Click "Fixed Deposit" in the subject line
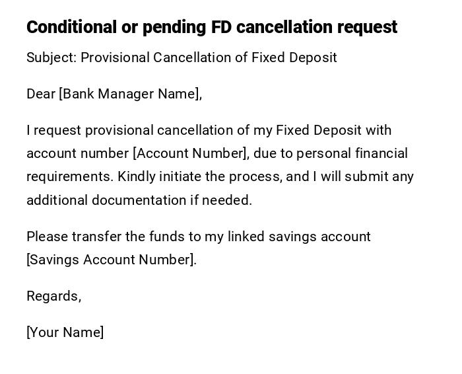 (x=294, y=57)
